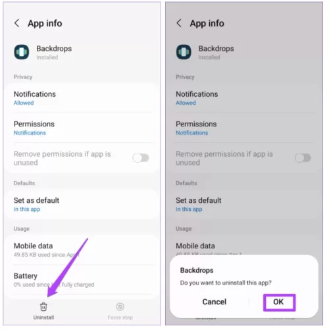
Task: Tap the blue 'In this app' link on left
Action: pos(27,209)
